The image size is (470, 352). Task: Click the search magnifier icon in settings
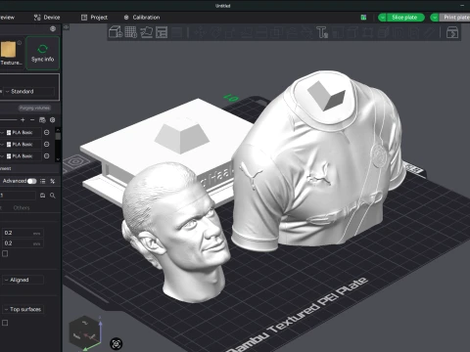tap(53, 196)
